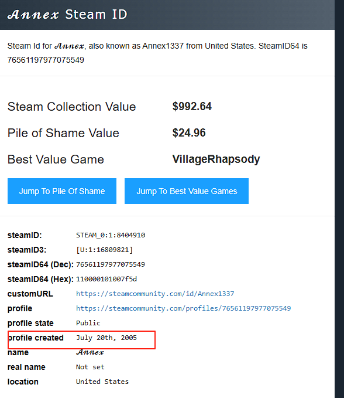Click the steamID64 (Hex) value 110000101007f5d

106,279
